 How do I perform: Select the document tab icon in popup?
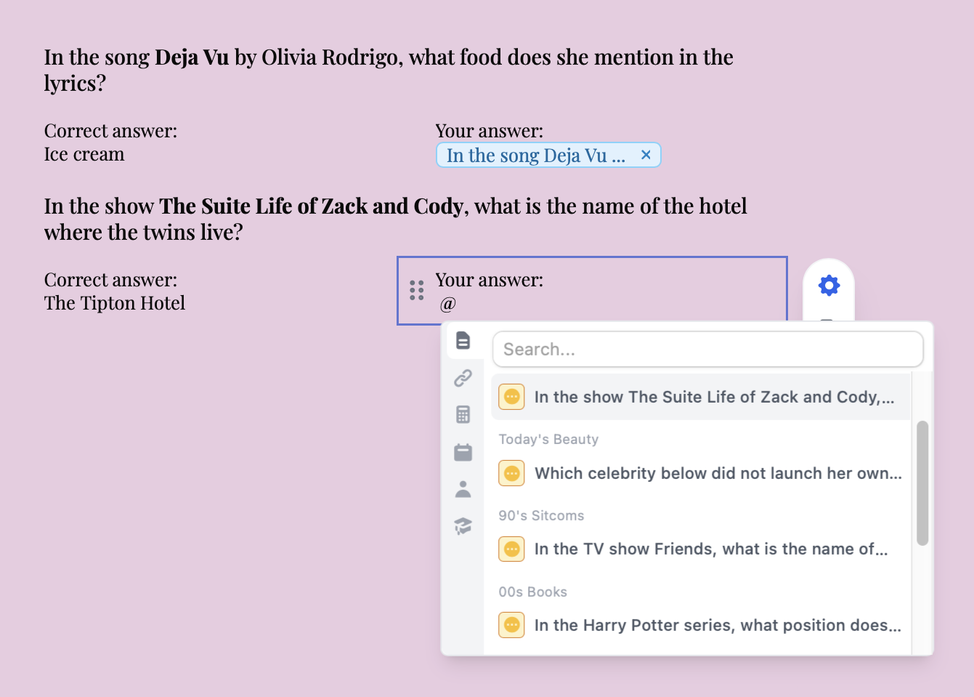pyautogui.click(x=463, y=340)
